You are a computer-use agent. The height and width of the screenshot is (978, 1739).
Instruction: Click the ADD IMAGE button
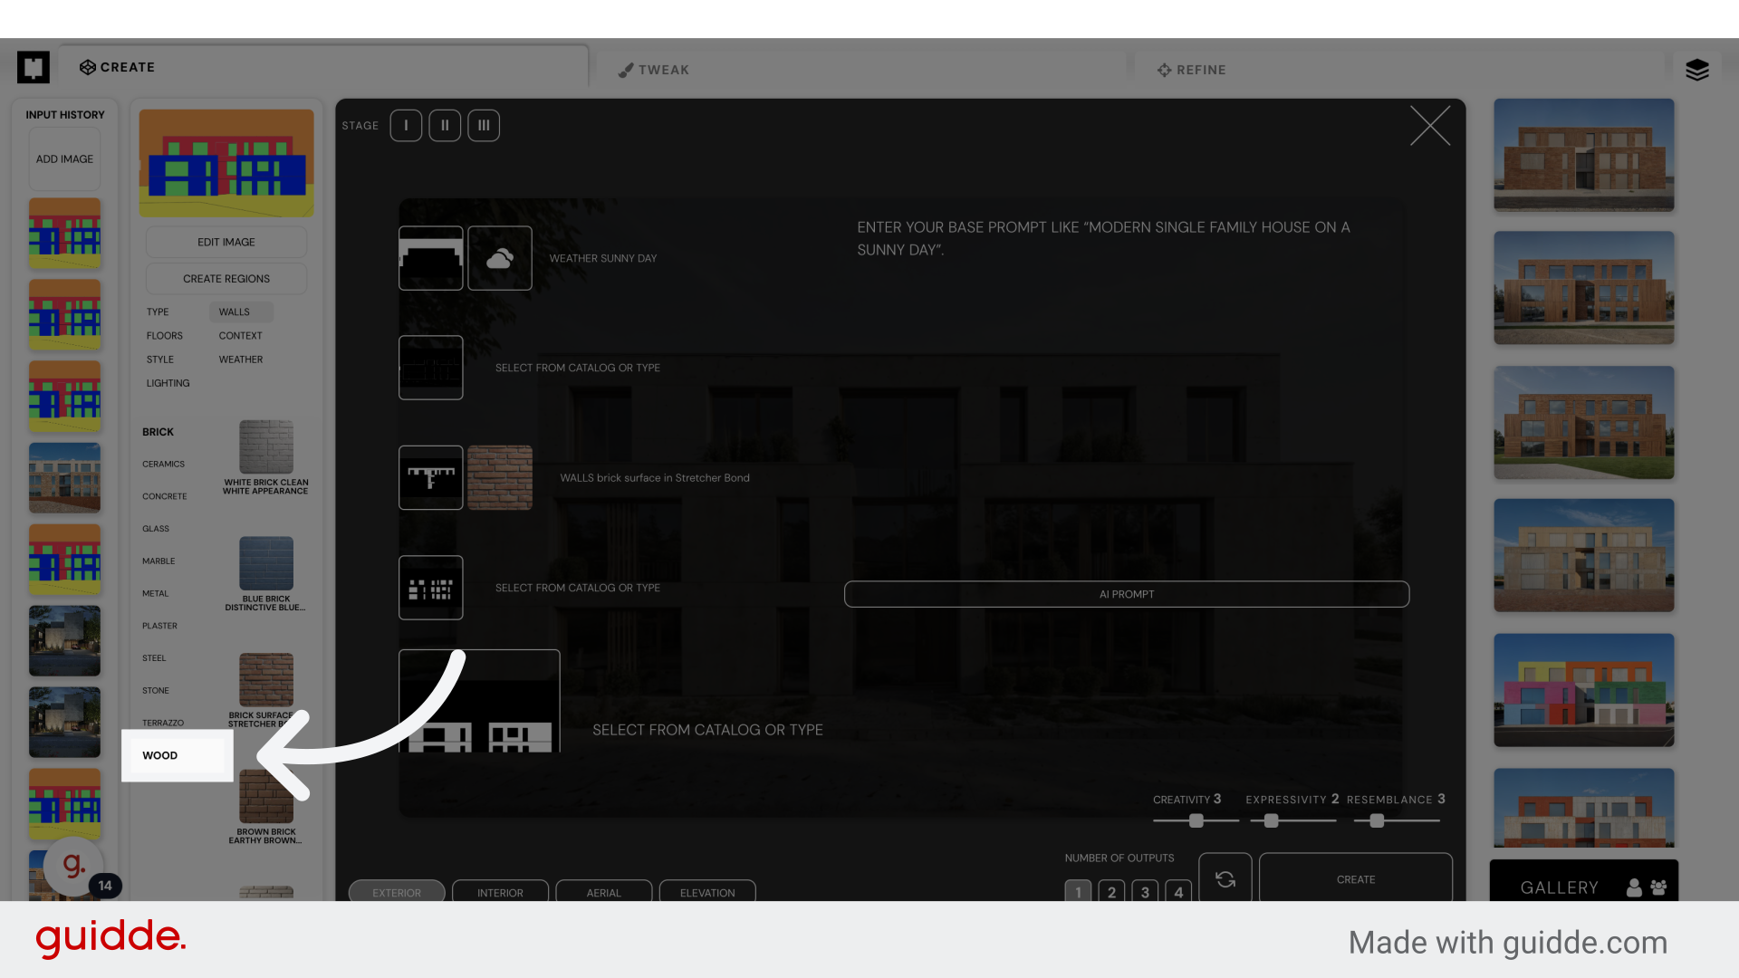click(64, 158)
